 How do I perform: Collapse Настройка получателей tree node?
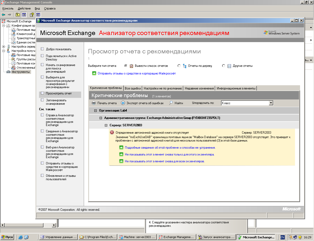(x=3, y=51)
